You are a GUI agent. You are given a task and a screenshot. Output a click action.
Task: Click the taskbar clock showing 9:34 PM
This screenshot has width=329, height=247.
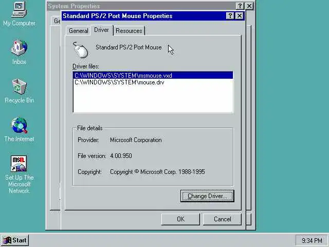pos(312,240)
